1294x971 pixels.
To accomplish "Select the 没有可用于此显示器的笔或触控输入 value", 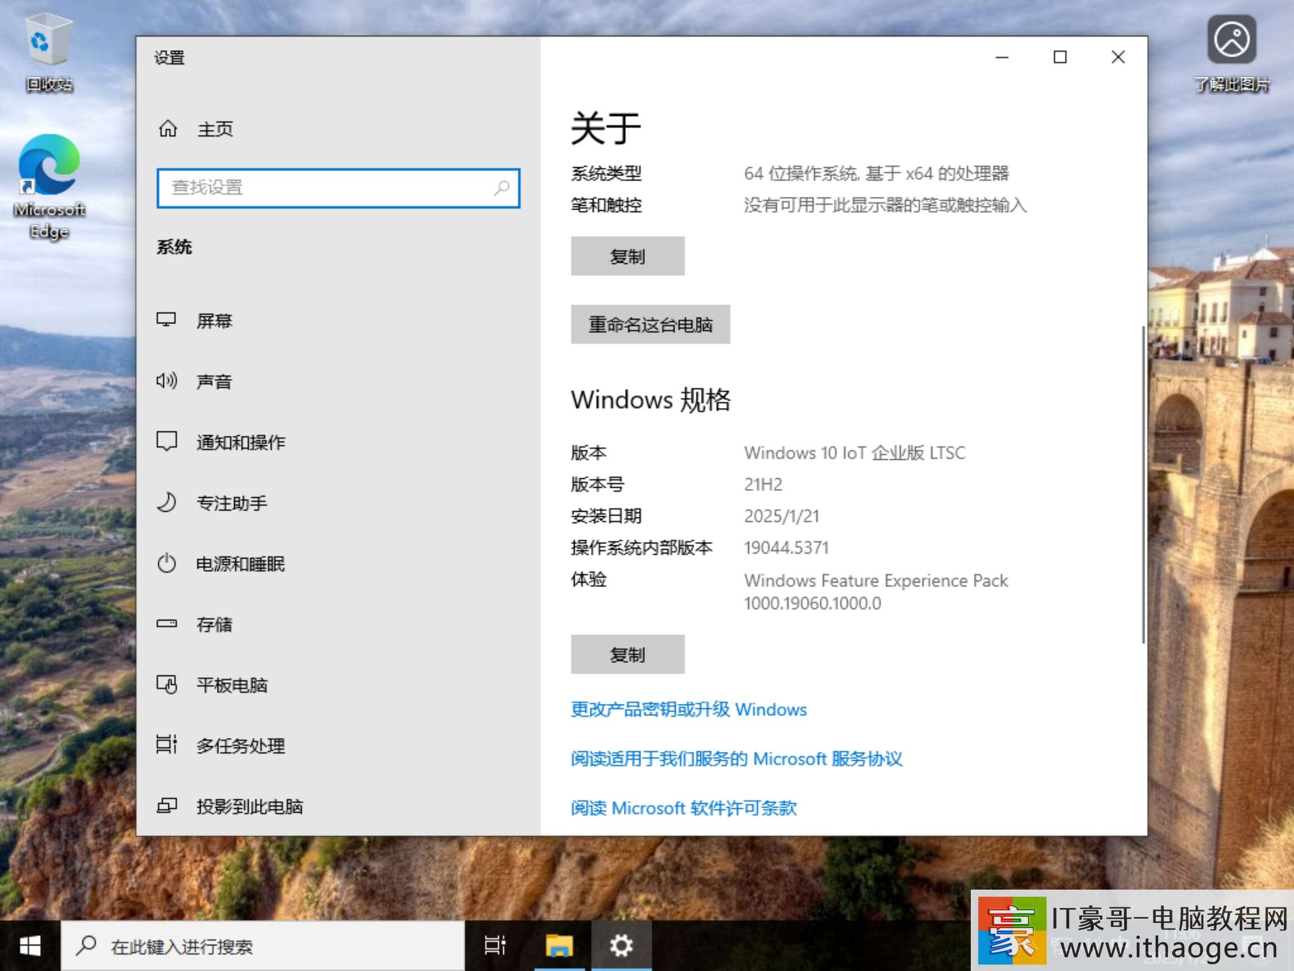I will 885,205.
